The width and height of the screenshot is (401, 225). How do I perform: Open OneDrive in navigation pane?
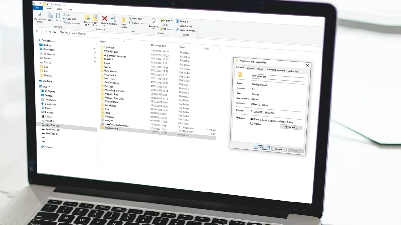tap(45, 81)
